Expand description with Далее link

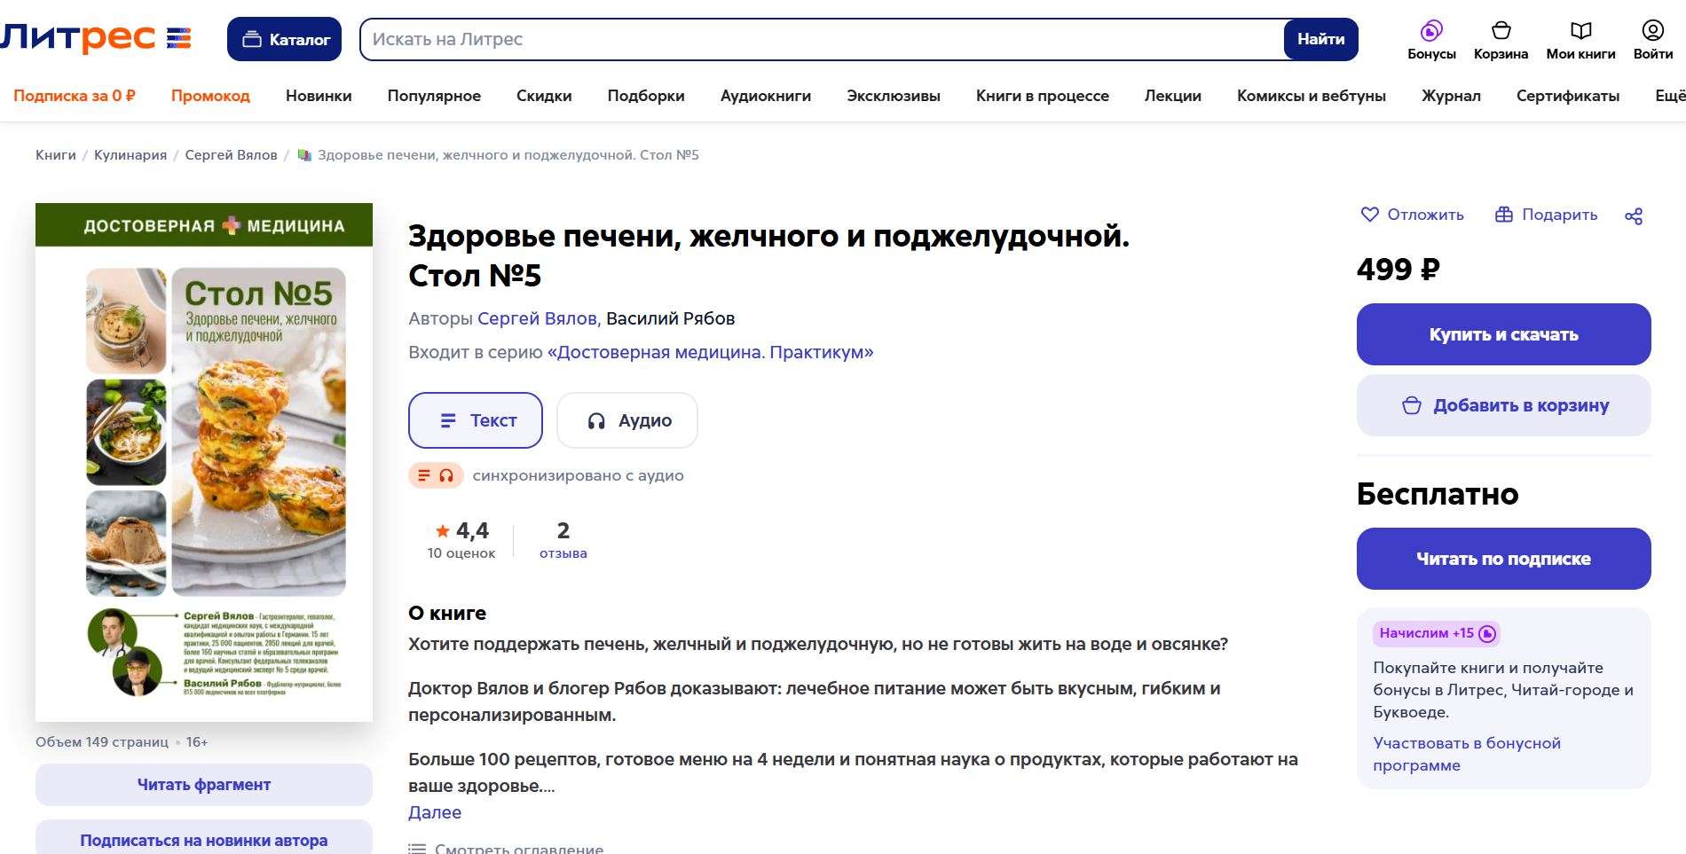435,812
